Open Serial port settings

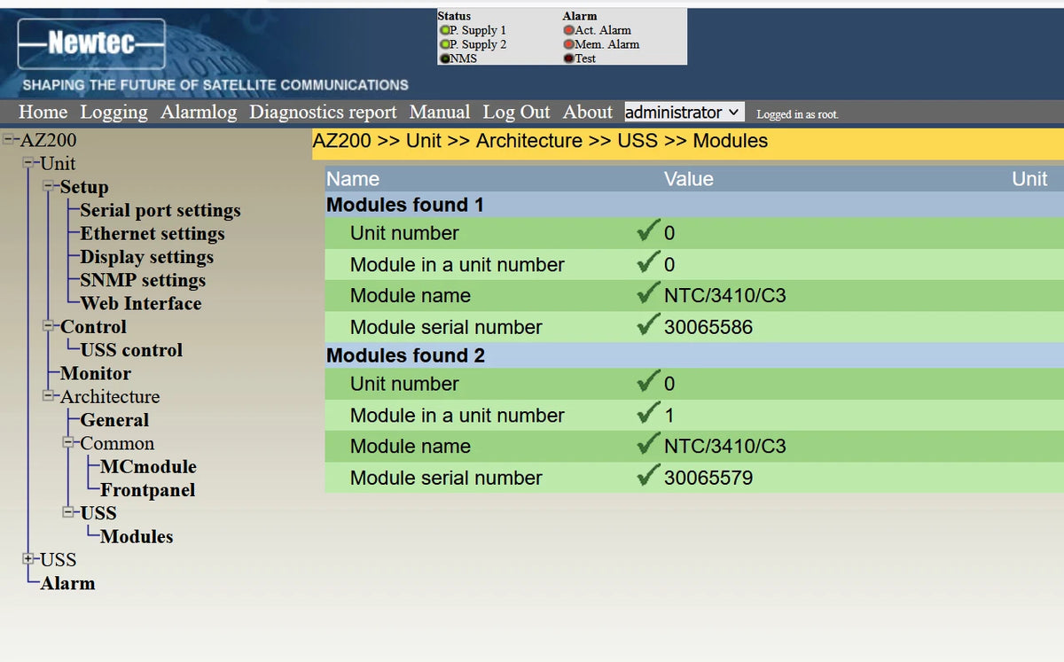pyautogui.click(x=160, y=211)
